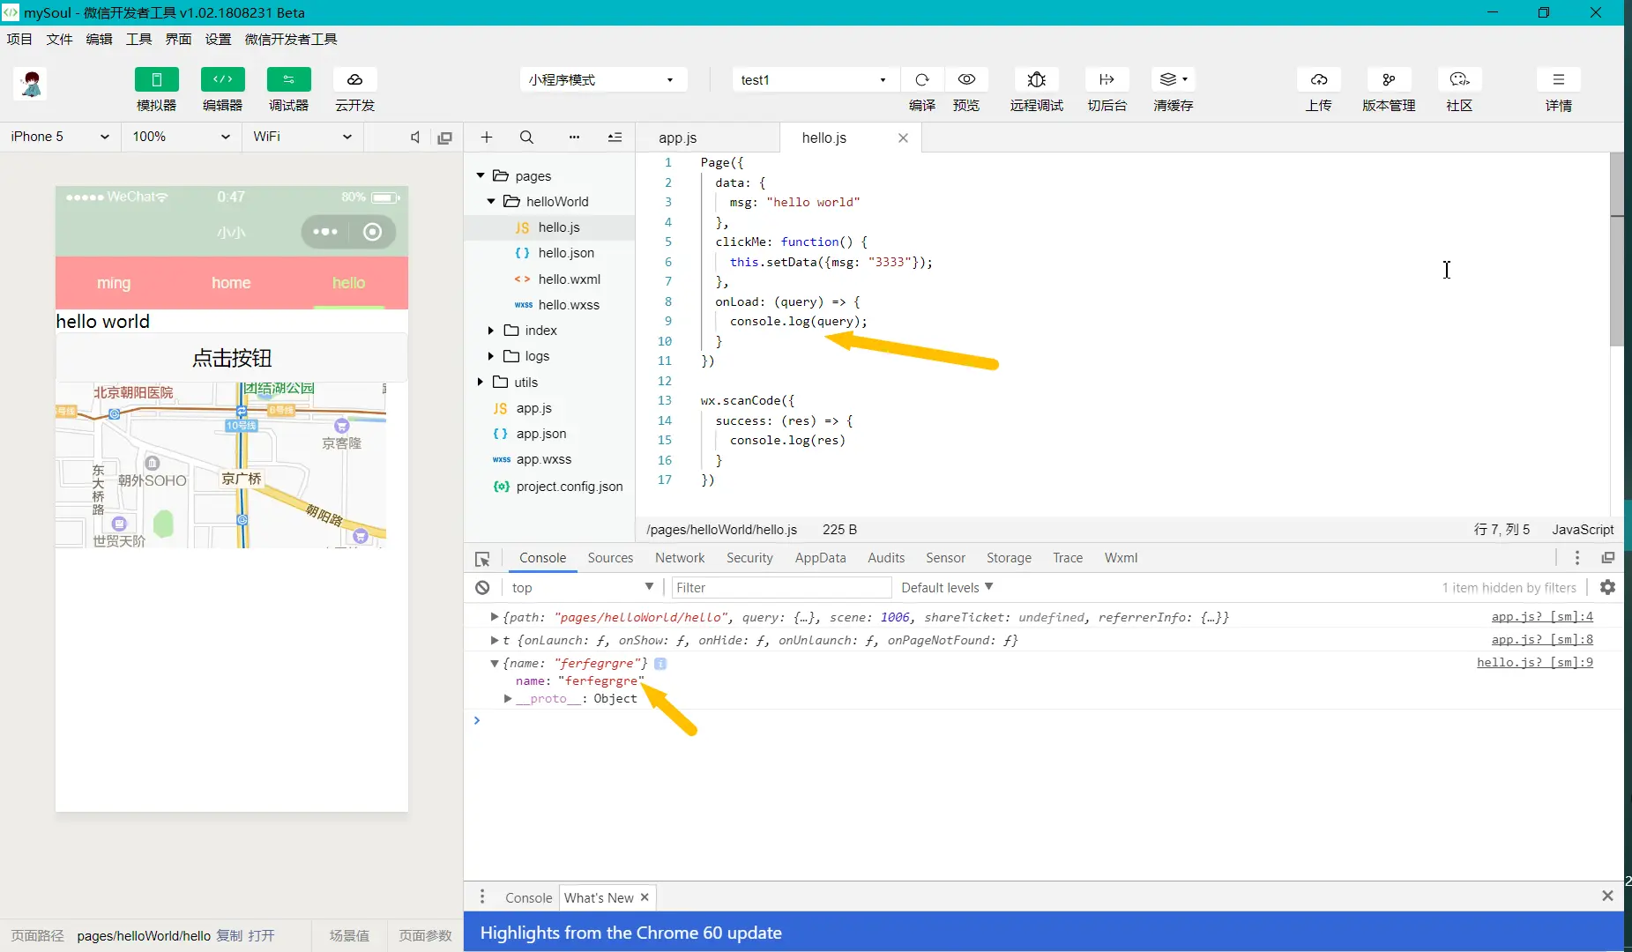The image size is (1632, 952).
Task: Toggle the debugger (调试器) panel button
Action: pyautogui.click(x=288, y=79)
